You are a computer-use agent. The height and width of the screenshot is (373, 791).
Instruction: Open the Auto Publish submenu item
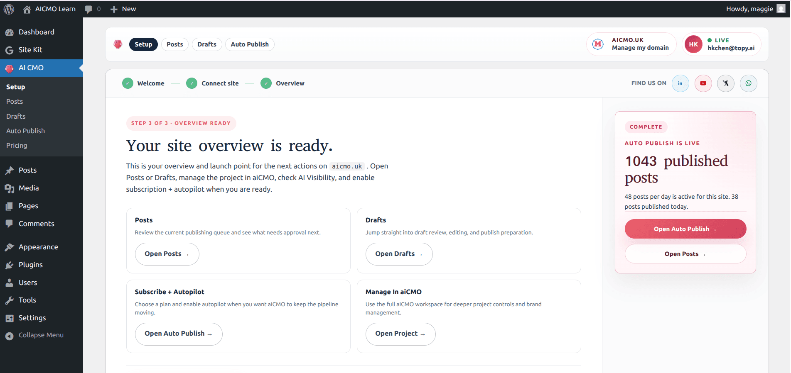pyautogui.click(x=25, y=131)
